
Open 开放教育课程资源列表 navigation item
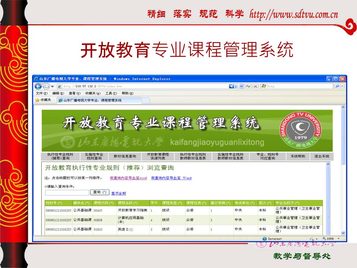[x=158, y=156]
